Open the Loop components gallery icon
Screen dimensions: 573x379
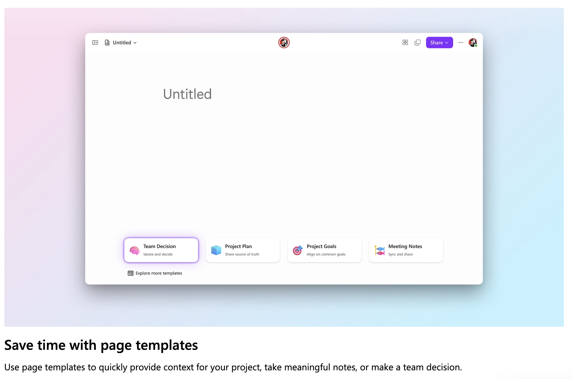[405, 42]
